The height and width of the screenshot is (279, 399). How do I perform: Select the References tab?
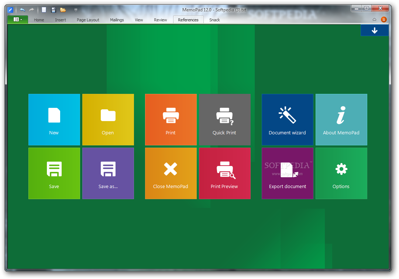pyautogui.click(x=188, y=20)
